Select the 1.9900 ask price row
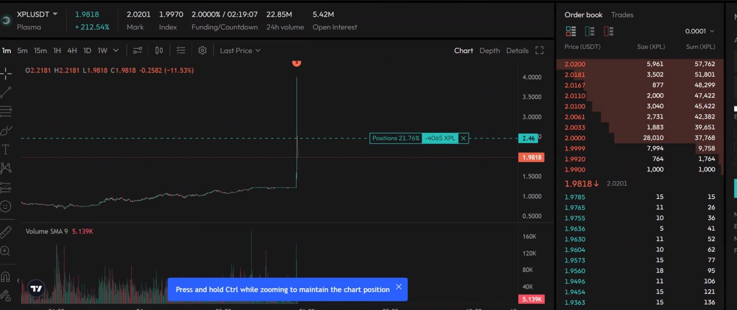 pyautogui.click(x=639, y=170)
